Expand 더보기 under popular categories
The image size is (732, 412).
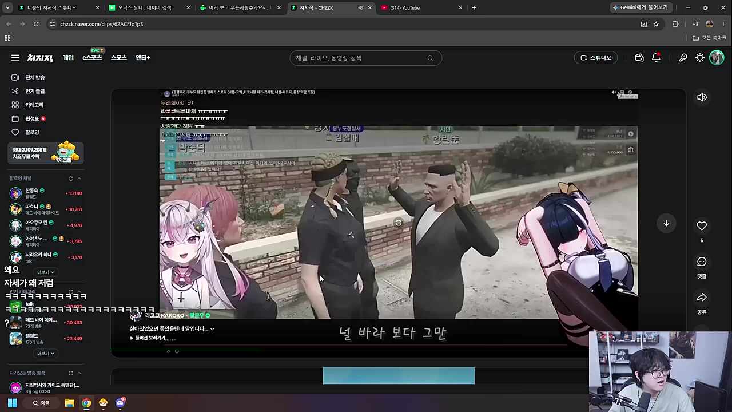[x=46, y=354]
